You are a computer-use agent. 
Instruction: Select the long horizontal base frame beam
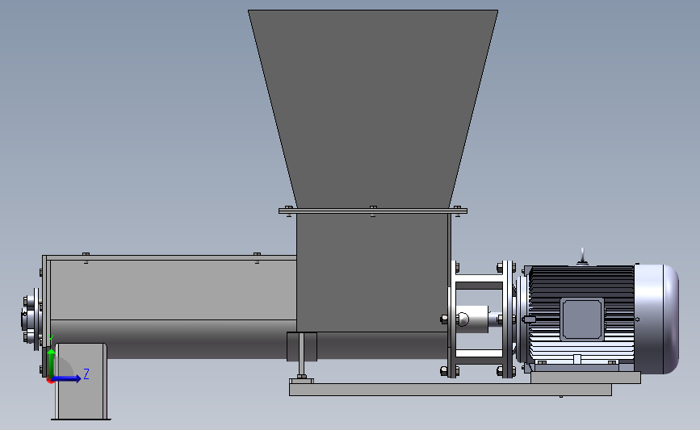pos(451,390)
